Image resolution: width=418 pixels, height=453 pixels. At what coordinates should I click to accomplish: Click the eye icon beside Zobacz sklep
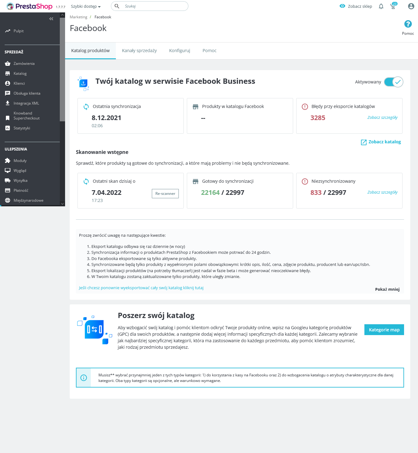pyautogui.click(x=342, y=6)
